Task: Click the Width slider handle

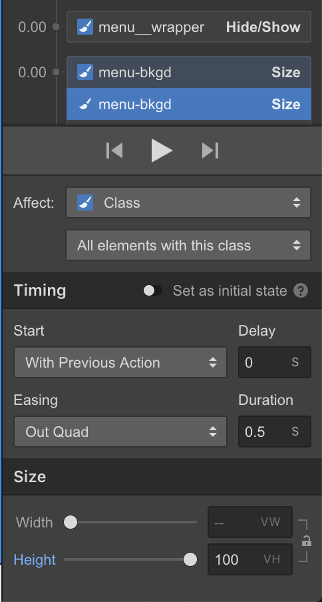Action: coord(71,522)
